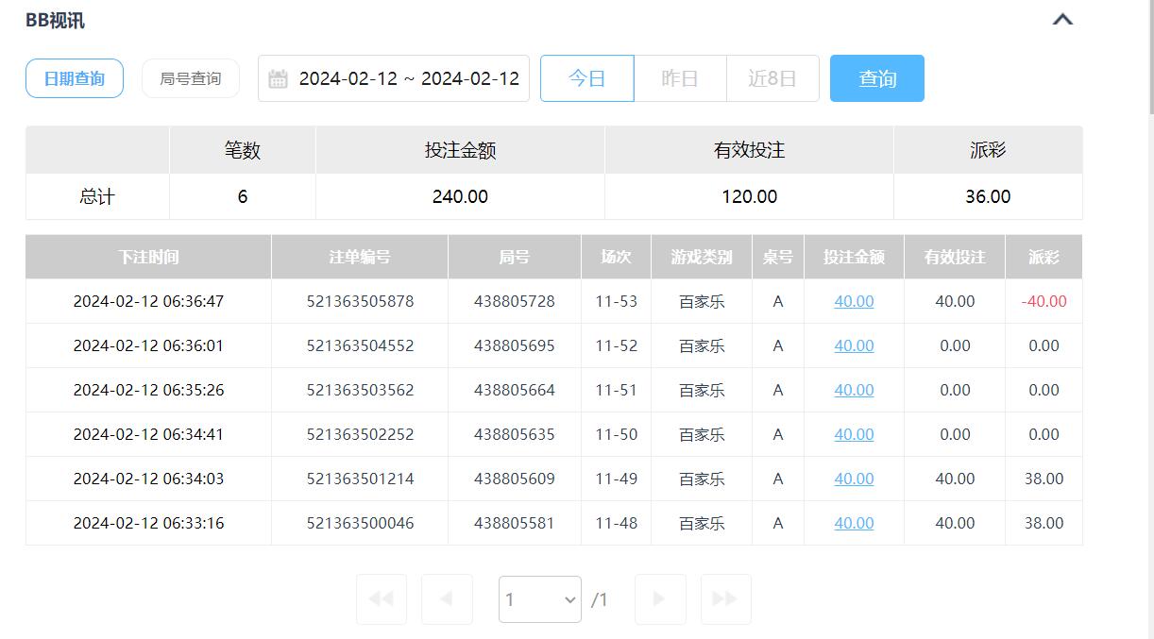Open 40.00 bet link for round 11-48
This screenshot has height=639, width=1154.
pos(854,523)
